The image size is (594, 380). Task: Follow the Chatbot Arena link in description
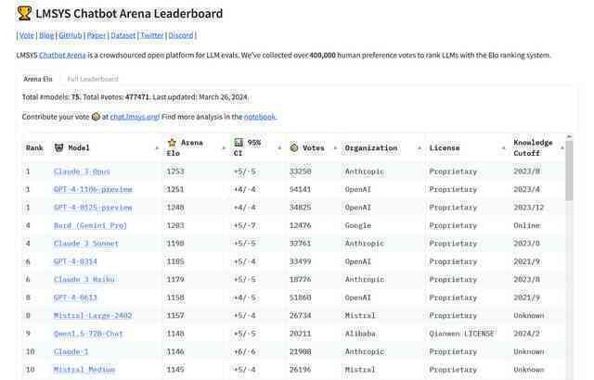[x=62, y=56]
